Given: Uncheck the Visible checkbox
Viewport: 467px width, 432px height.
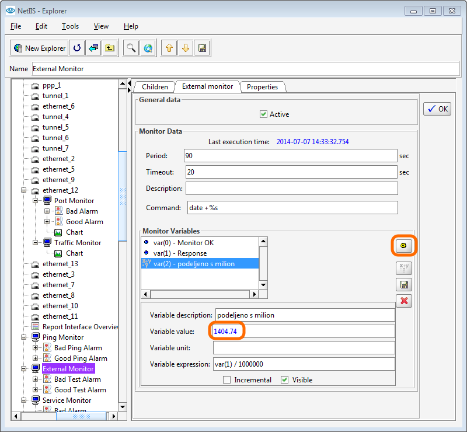Looking at the screenshot, I should tap(285, 380).
